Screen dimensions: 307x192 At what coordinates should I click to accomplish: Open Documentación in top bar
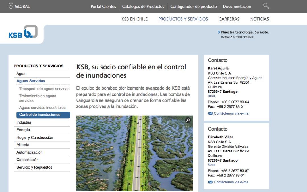tap(237, 7)
